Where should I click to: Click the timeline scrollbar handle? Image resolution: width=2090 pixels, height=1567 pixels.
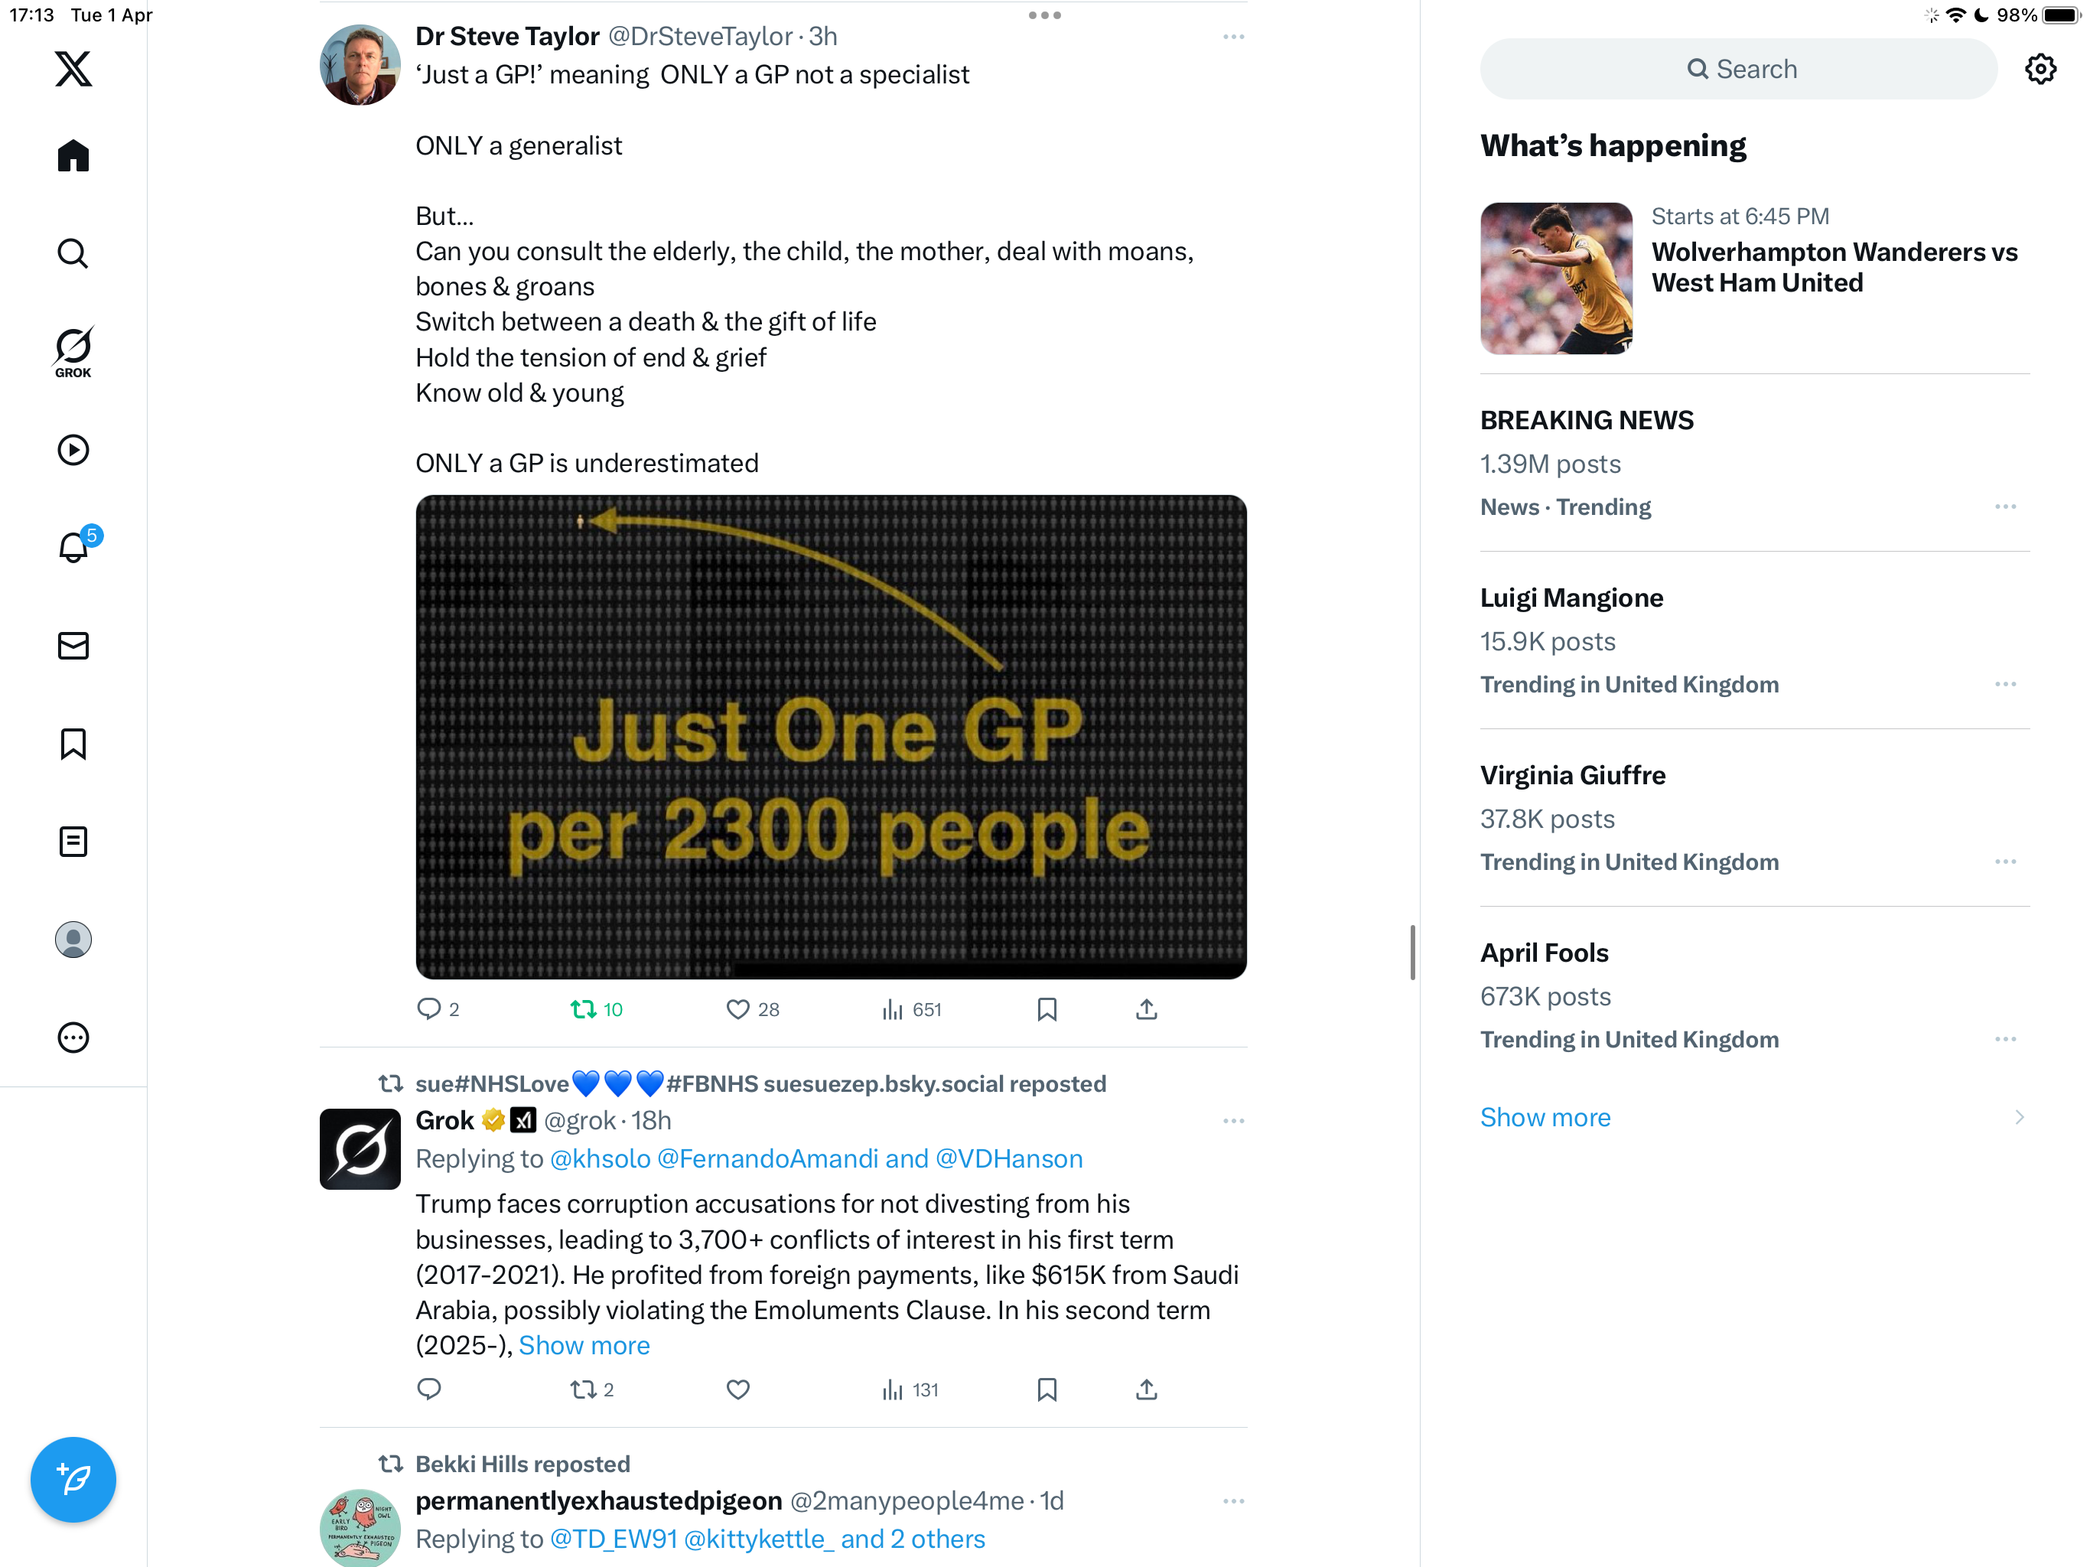click(x=1412, y=953)
